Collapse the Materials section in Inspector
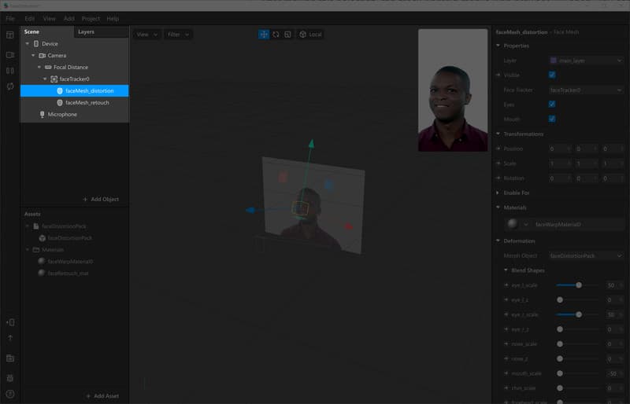 (x=498, y=208)
